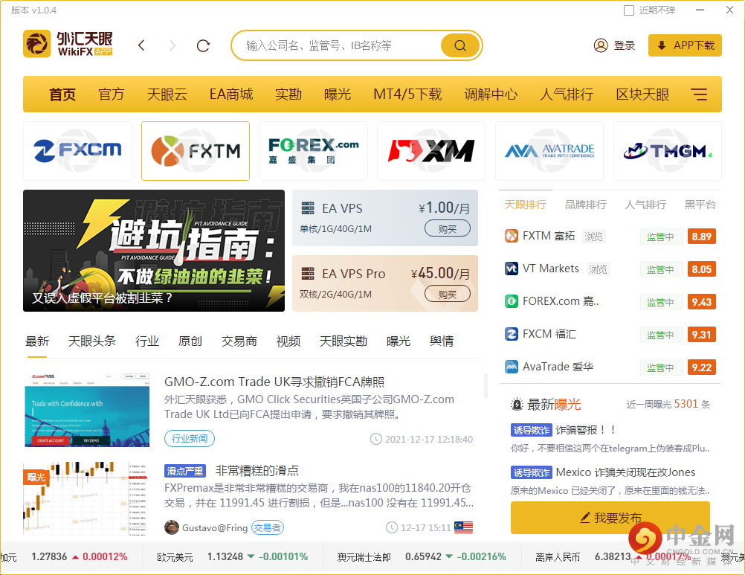Open GMO-Z.com Trade UK article headline

tap(274, 382)
